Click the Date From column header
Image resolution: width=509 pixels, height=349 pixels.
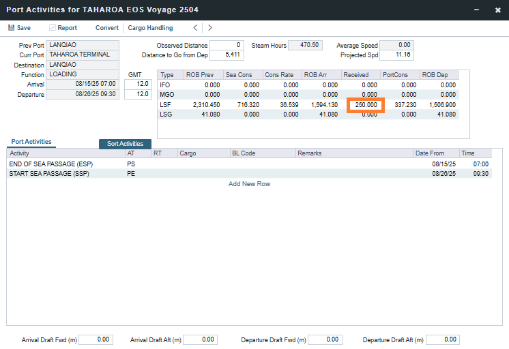point(429,153)
